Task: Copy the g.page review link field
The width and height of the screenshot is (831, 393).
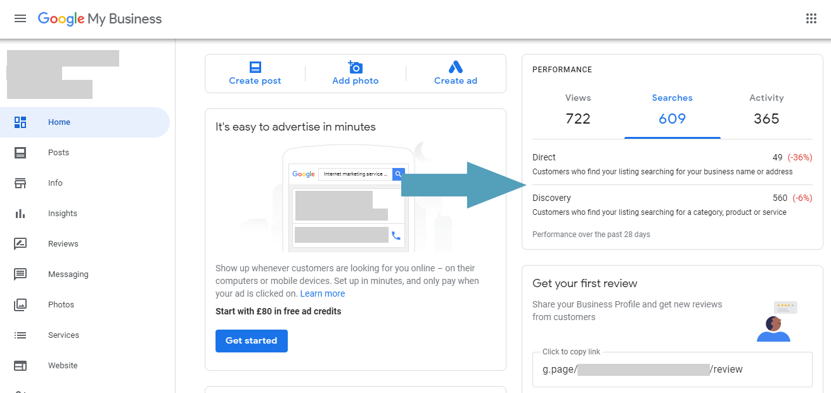Action: [x=673, y=370]
